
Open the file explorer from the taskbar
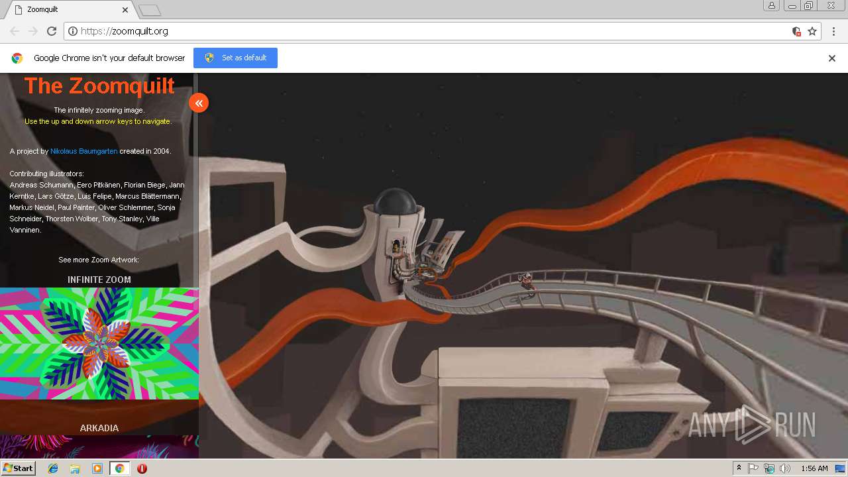tap(75, 468)
